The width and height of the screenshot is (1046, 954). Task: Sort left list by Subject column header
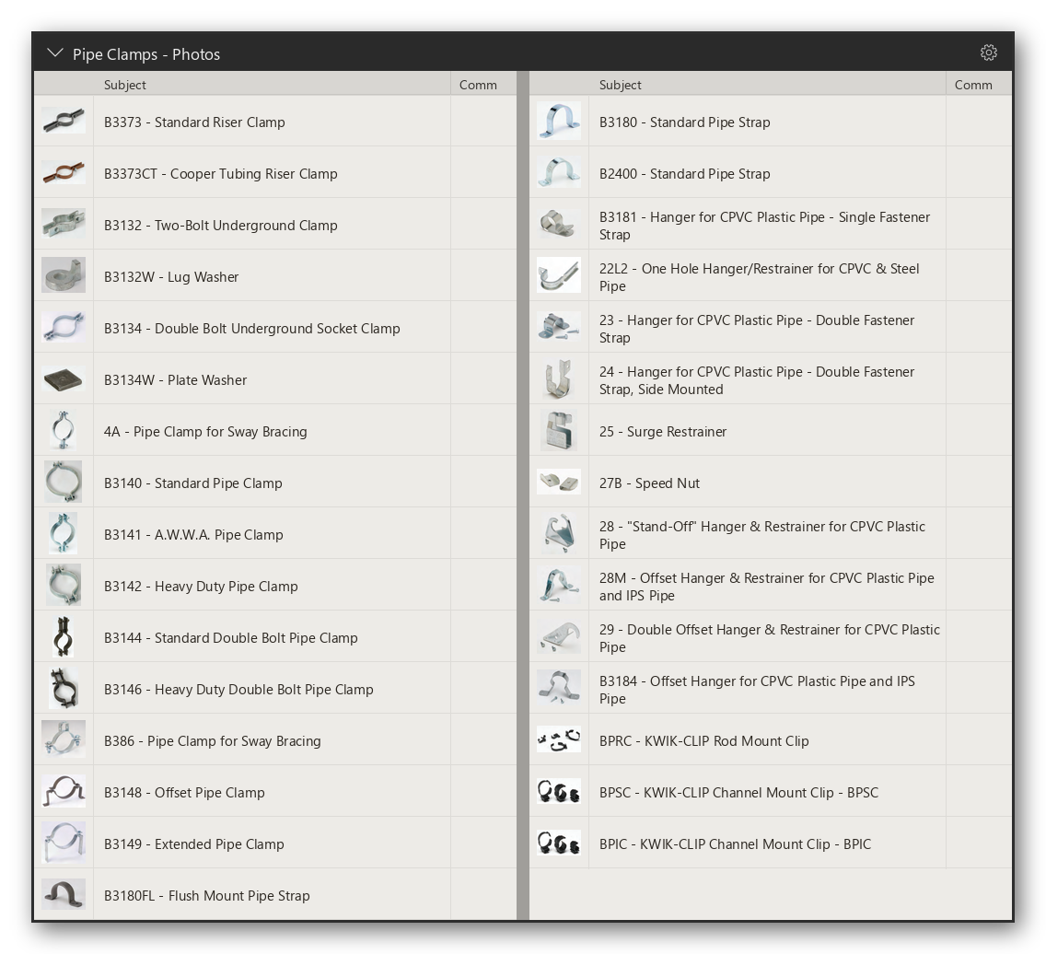[x=273, y=85]
